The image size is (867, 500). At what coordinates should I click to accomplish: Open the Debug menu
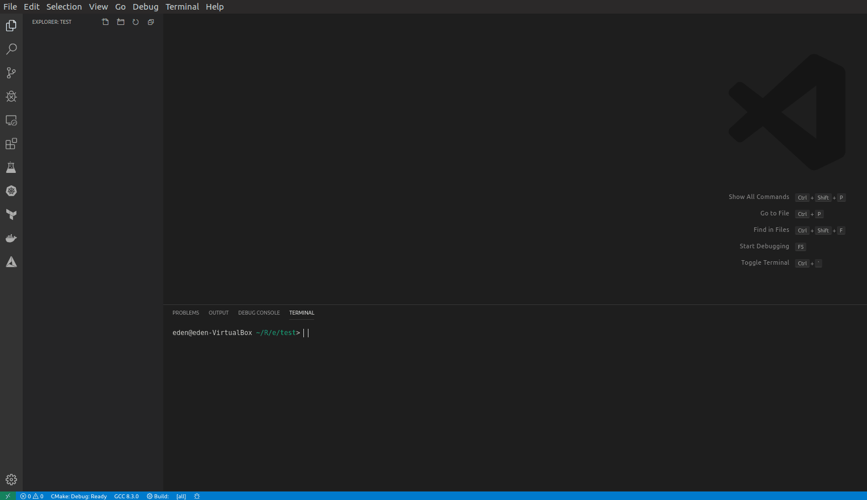click(x=146, y=7)
